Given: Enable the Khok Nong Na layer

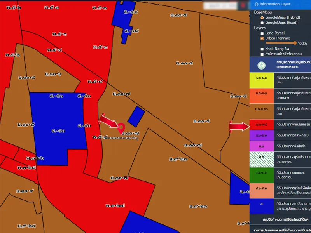Looking at the screenshot, I should [x=262, y=49].
